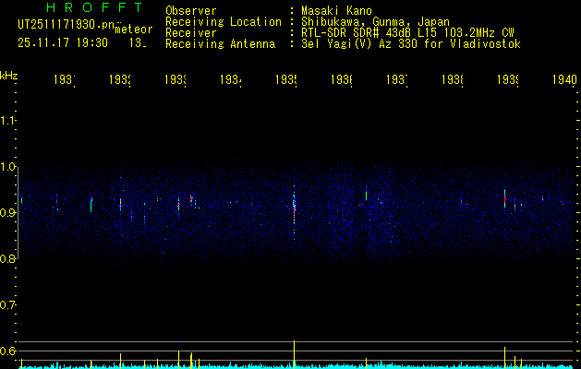
Task: Click the 3el Yagi(V) Az 330 antenna text
Action: 411,44
